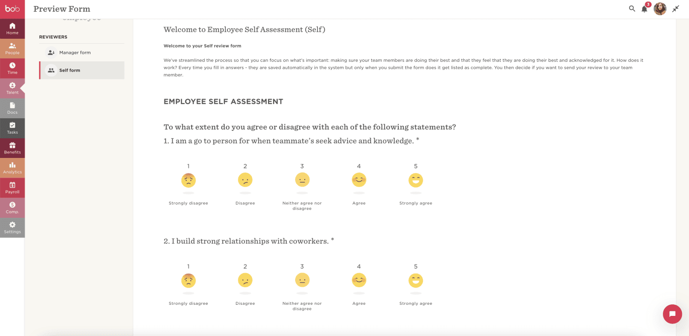689x336 pixels.
Task: Open the Comp. sidebar section
Action: pyautogui.click(x=12, y=207)
